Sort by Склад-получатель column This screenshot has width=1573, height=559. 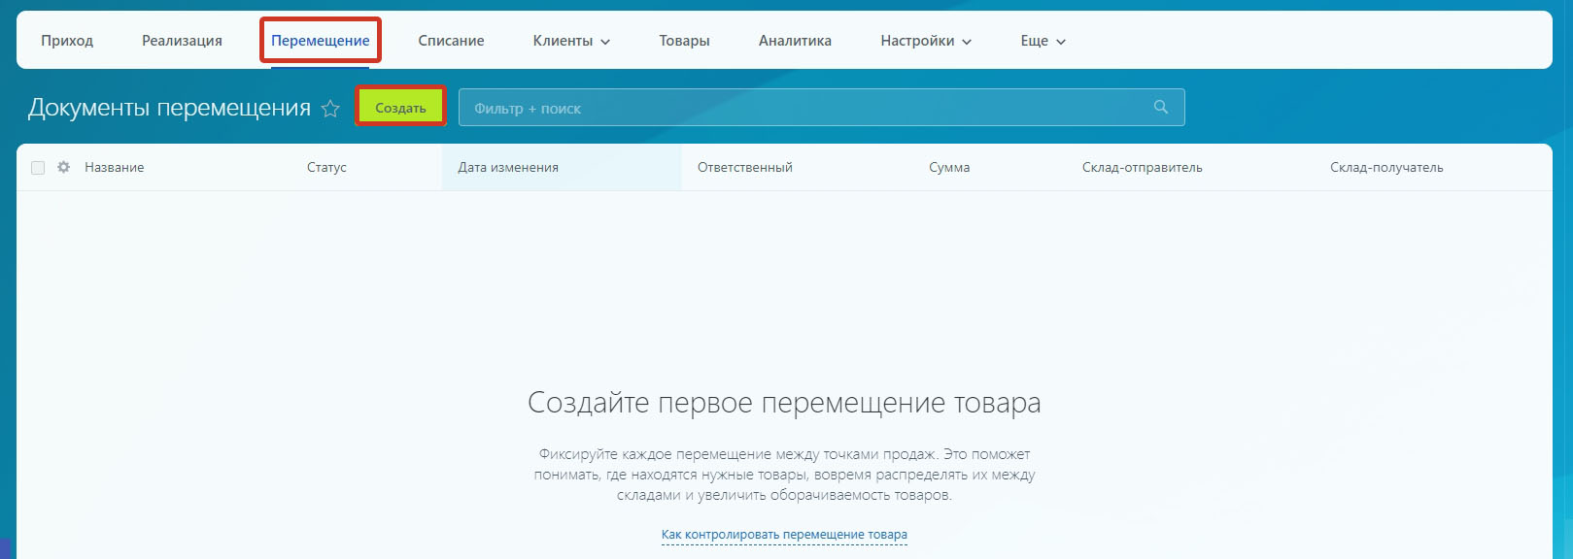(1386, 167)
